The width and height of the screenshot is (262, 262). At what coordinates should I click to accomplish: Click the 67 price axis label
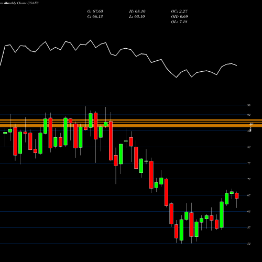pyautogui.click(x=249, y=195)
